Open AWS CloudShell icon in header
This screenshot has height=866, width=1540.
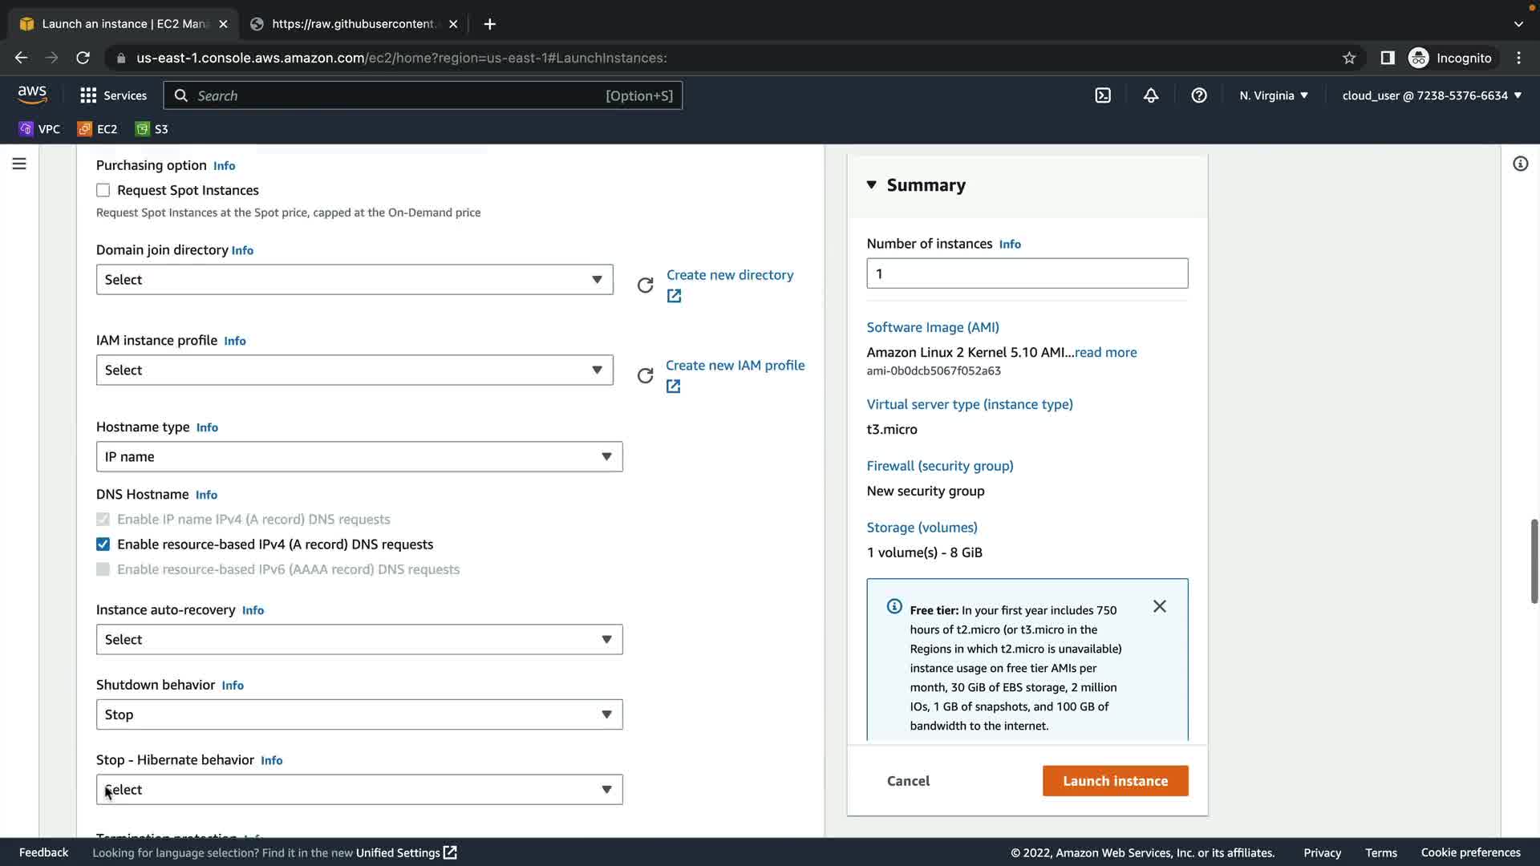pos(1103,95)
